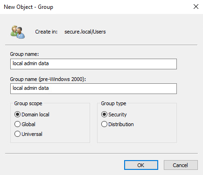Click the secure.local/Users path text
203x175 pixels.
click(85, 32)
